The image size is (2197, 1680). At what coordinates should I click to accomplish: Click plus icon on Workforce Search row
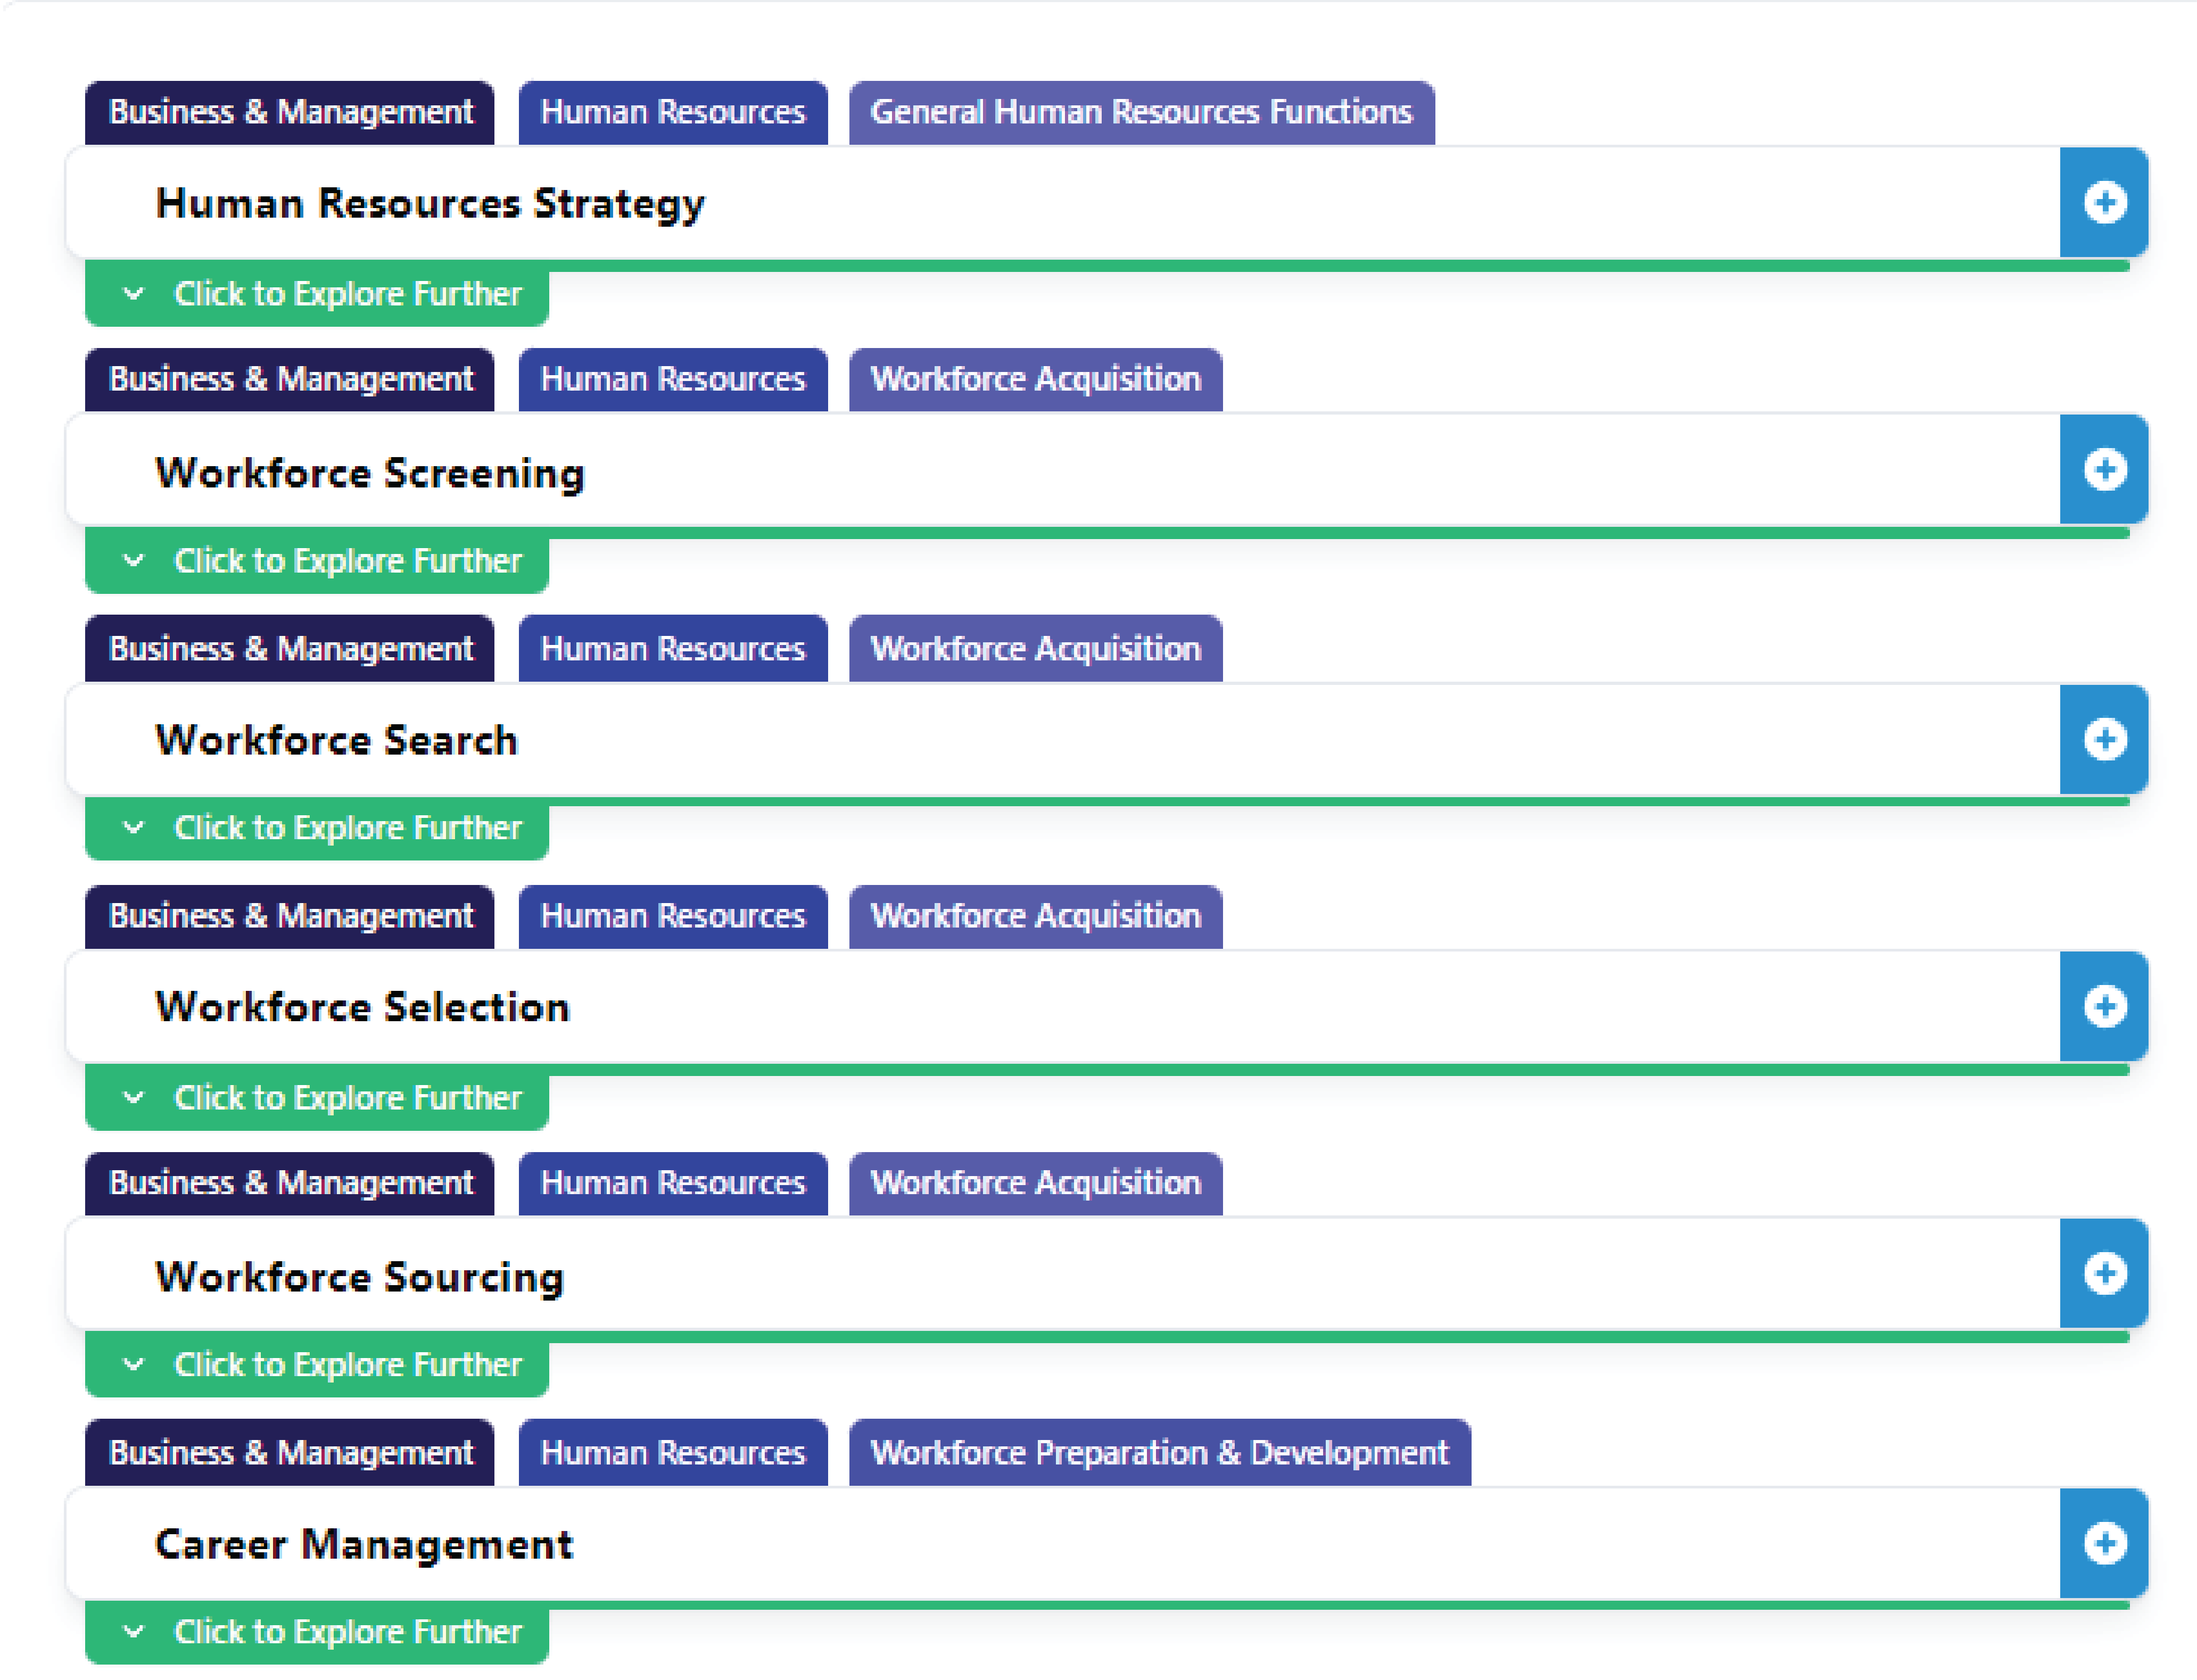(2104, 740)
